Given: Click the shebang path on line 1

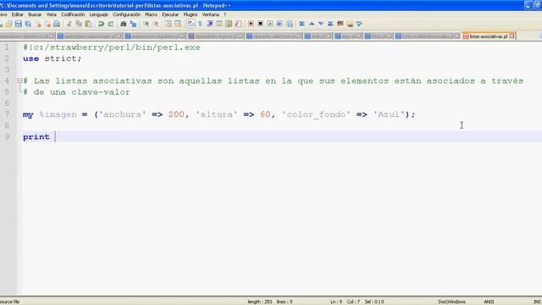Looking at the screenshot, I should tap(112, 47).
